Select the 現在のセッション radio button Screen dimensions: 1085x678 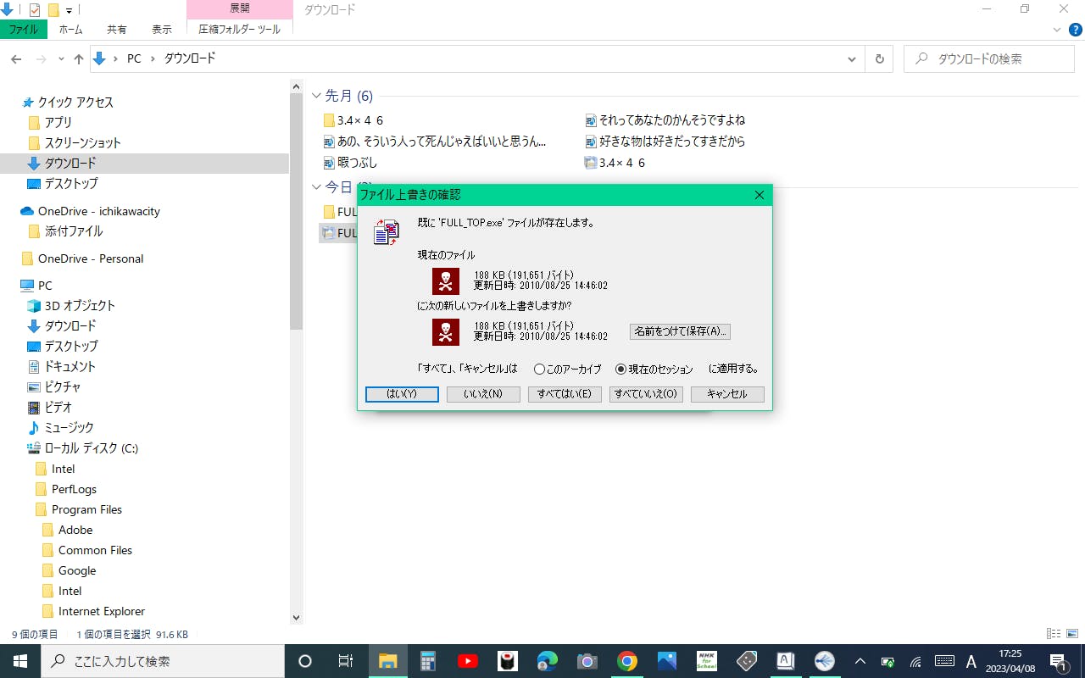(x=620, y=370)
